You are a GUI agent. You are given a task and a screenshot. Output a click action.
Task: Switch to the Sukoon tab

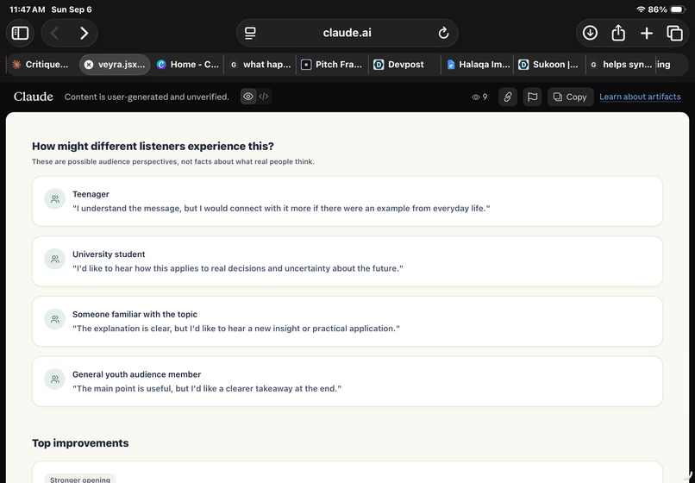click(549, 65)
